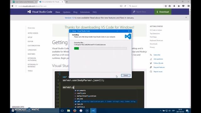Expand INTRO VIDEOS section in sidebar
Image resolution: width=201 pixels, height=113 pixels.
click(33, 33)
